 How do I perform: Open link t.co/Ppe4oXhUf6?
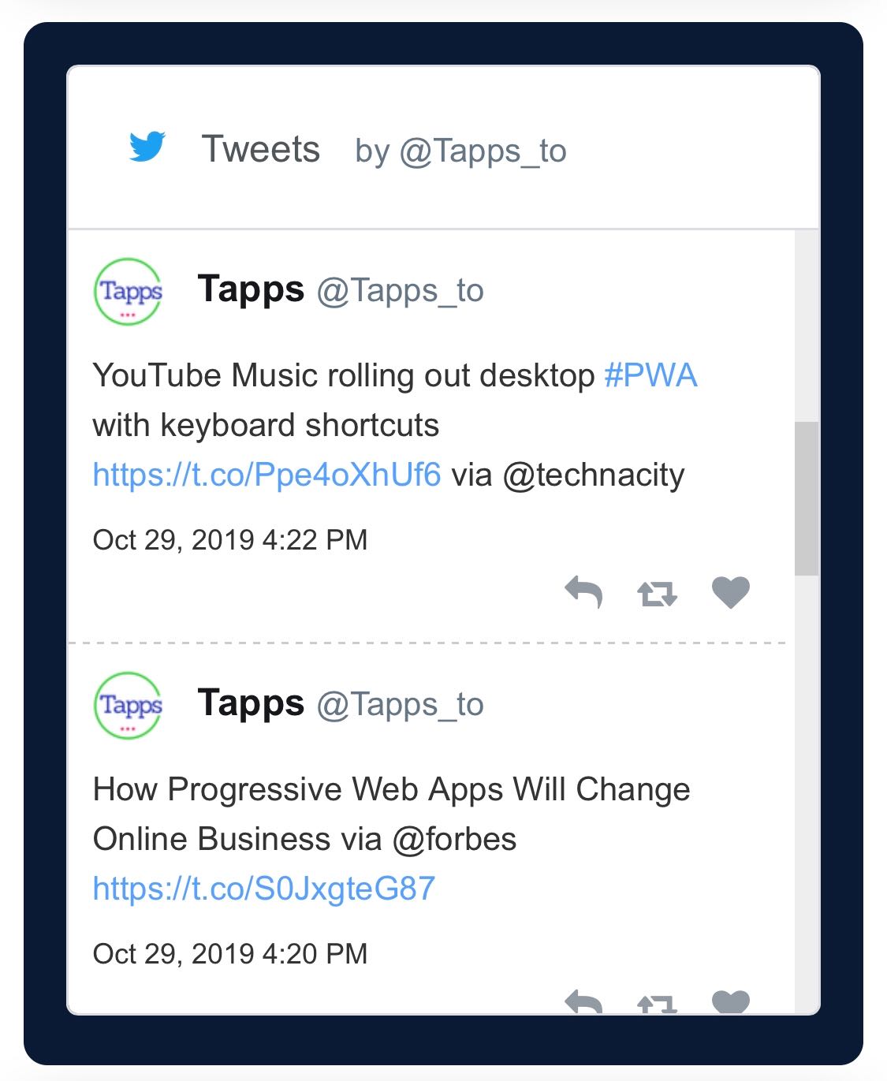266,475
